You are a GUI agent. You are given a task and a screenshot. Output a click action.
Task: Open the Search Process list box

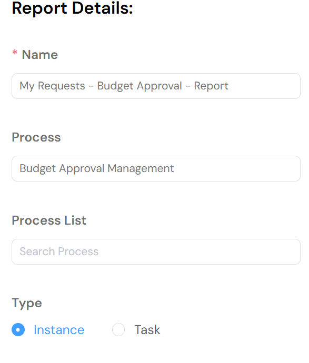(156, 251)
